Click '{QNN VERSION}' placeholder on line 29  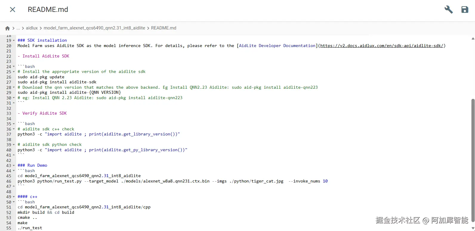click(105, 92)
